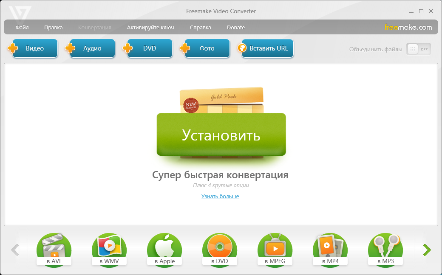Add a disc with DVD button
Viewport: 442px width, 275px height.
click(x=148, y=48)
